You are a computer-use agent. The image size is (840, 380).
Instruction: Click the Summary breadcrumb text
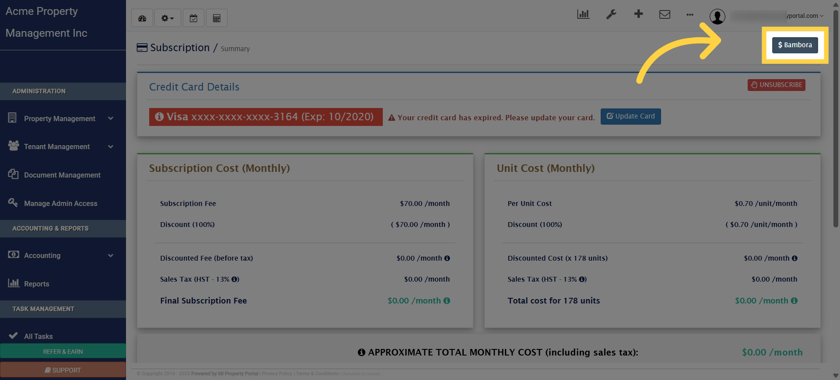tap(235, 49)
